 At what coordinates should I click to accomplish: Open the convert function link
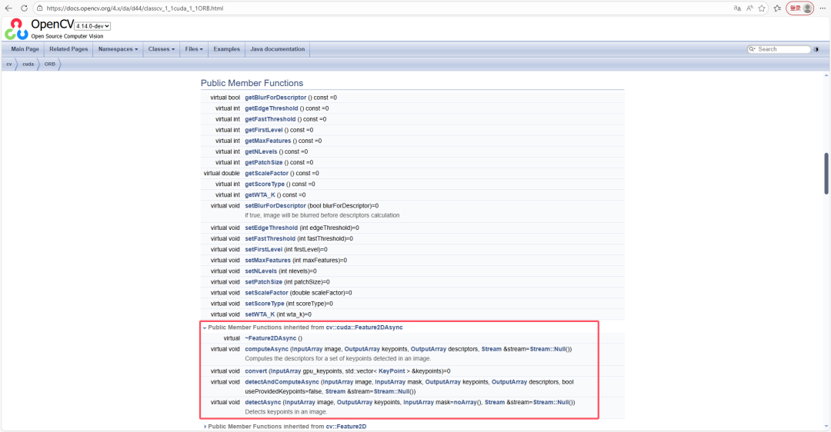[255, 371]
